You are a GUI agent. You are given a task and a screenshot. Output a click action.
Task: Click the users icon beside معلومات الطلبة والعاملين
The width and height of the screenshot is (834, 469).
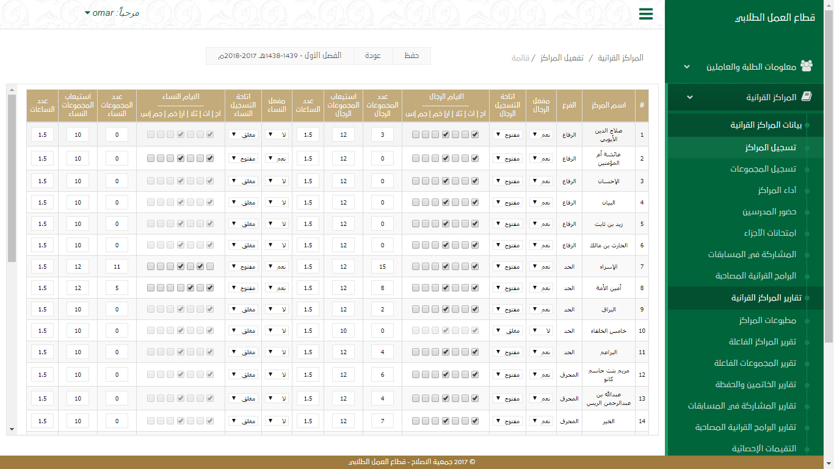click(807, 66)
